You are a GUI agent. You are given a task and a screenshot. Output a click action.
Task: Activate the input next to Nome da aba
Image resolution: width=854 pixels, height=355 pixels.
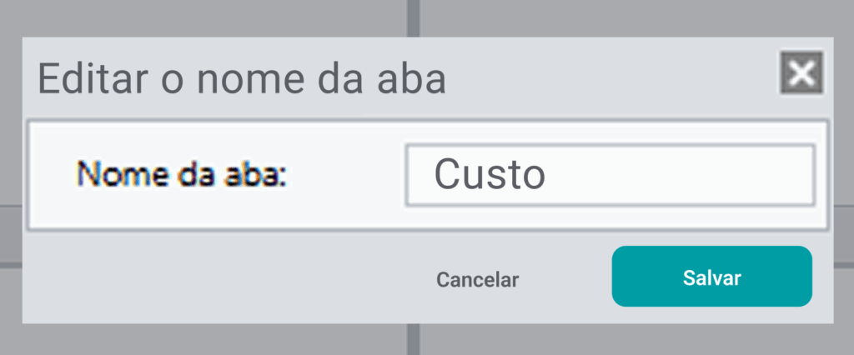tap(609, 175)
